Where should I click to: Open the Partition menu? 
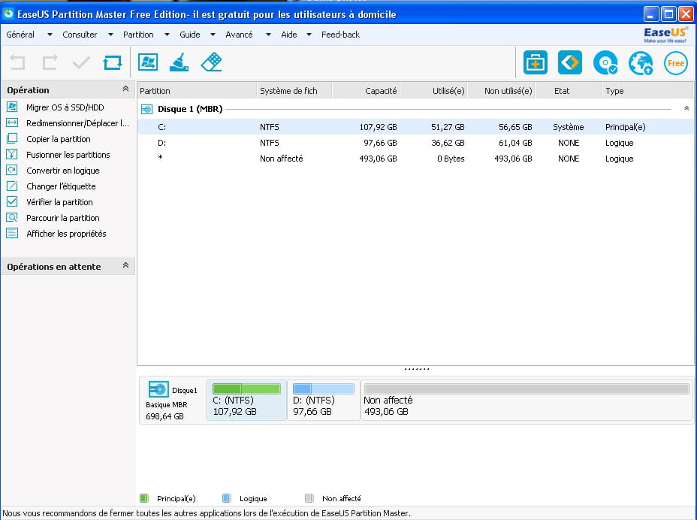(x=138, y=35)
